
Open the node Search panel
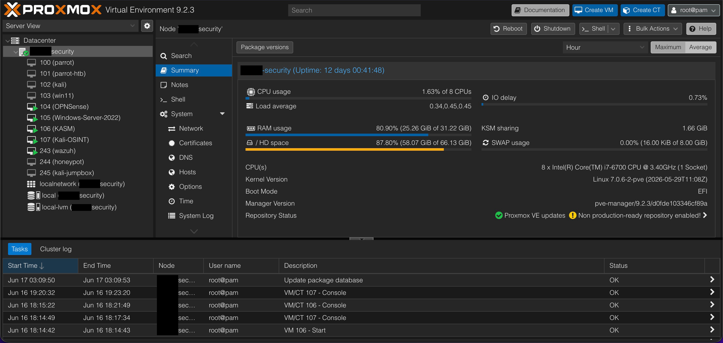194,56
